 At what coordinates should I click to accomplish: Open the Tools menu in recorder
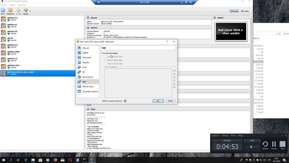(233, 136)
